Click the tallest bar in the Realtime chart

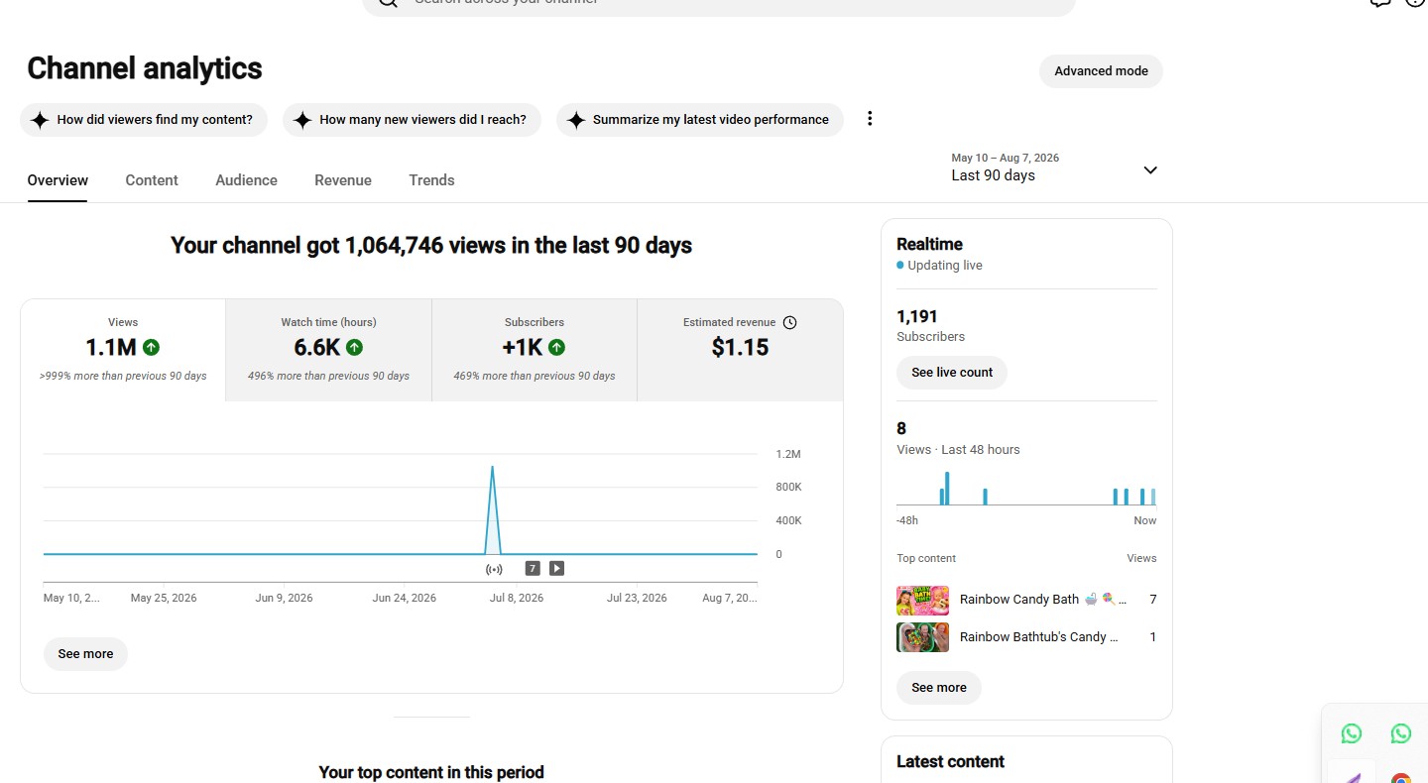point(947,489)
